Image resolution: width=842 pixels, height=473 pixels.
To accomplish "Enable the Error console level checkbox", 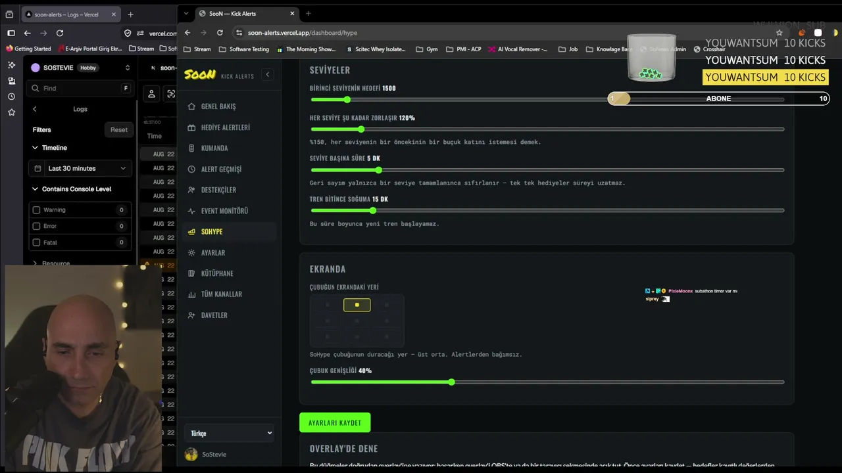I will [x=36, y=226].
